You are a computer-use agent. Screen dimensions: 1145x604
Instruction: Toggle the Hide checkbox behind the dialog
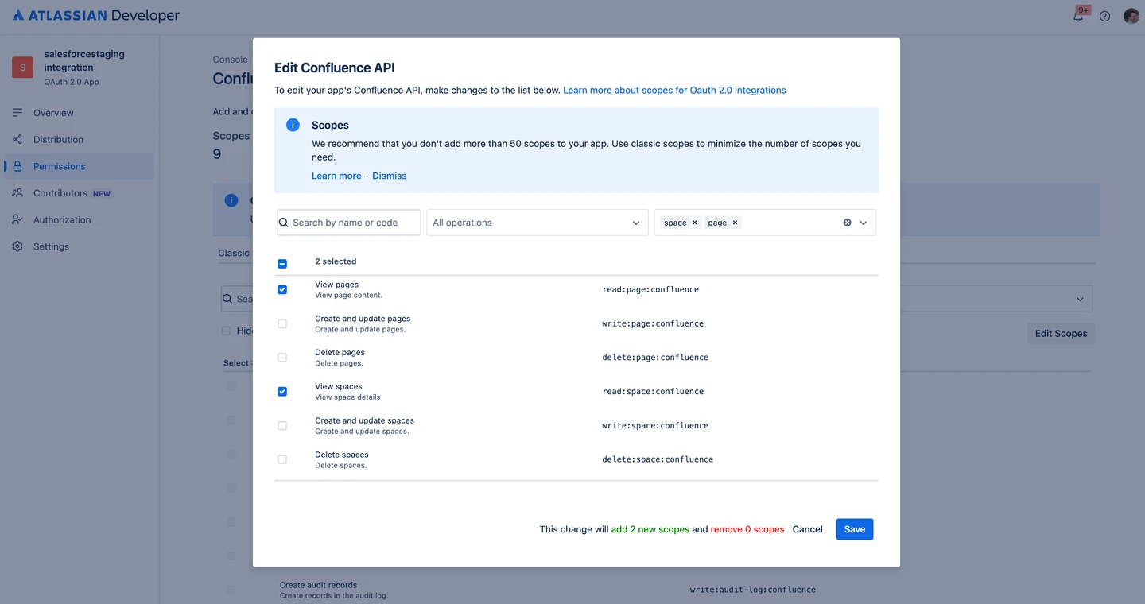(226, 331)
